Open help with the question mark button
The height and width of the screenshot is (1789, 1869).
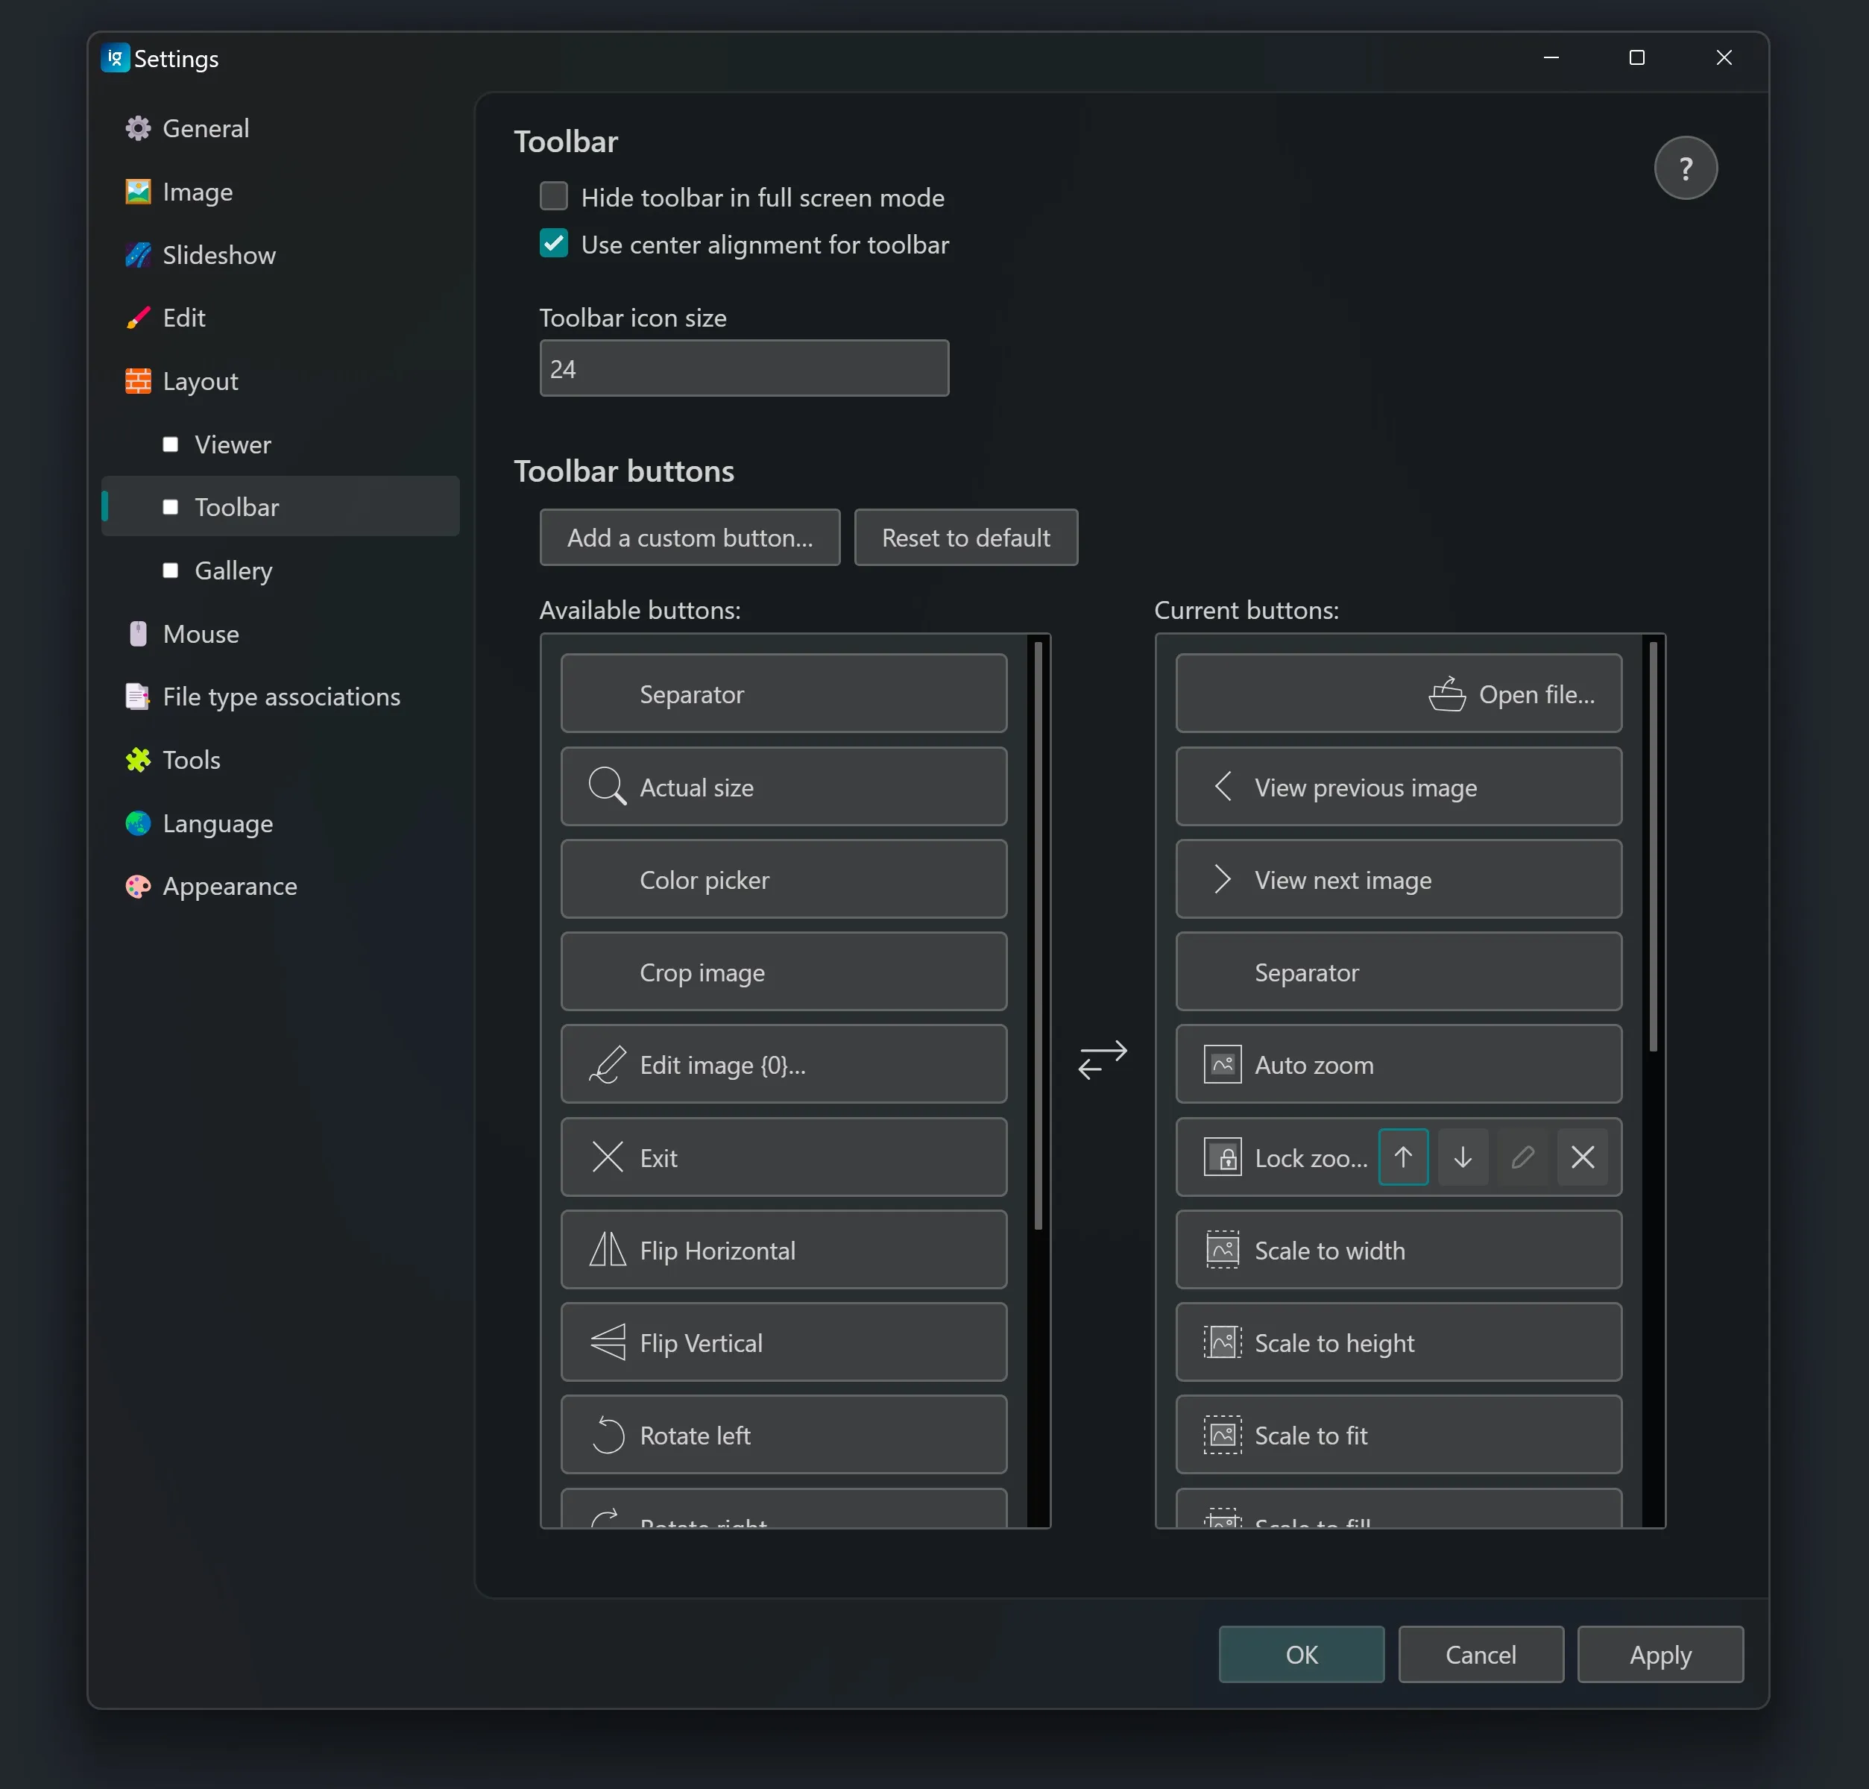pos(1685,169)
